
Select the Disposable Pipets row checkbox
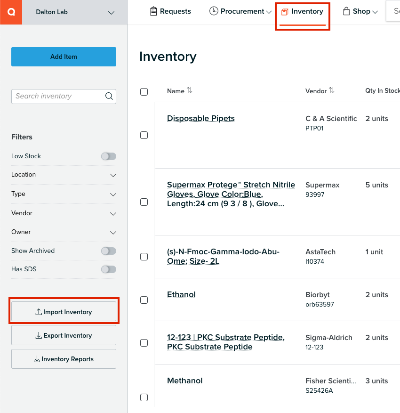click(x=144, y=135)
